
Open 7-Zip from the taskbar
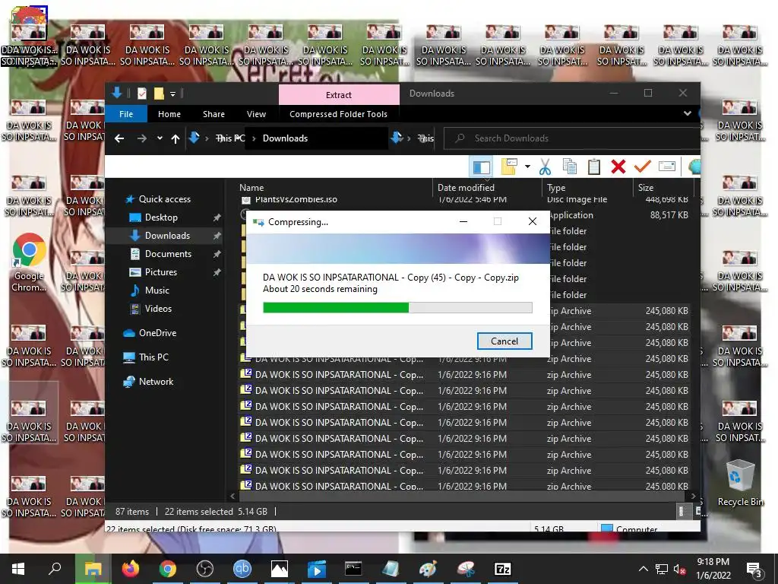click(x=503, y=569)
